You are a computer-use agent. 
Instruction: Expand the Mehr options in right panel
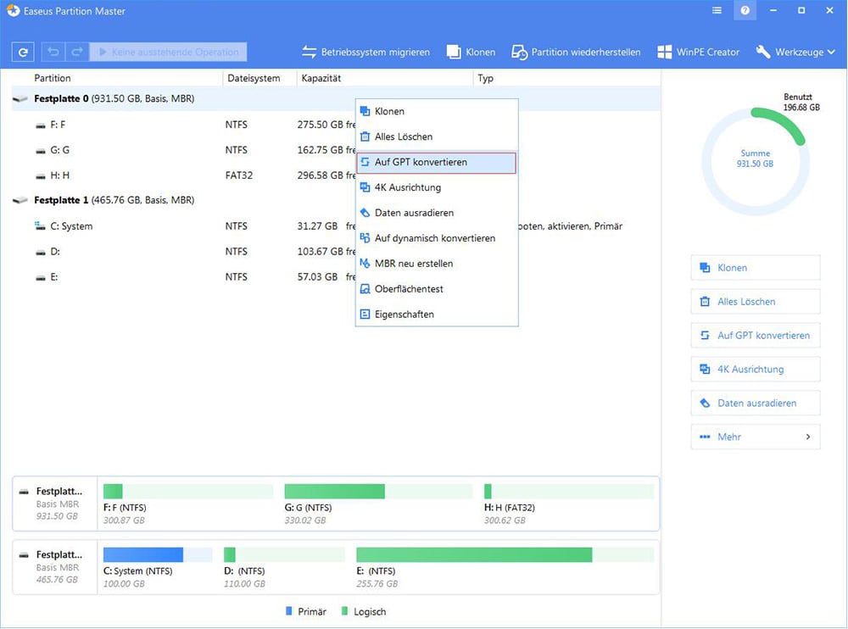pyautogui.click(x=755, y=437)
